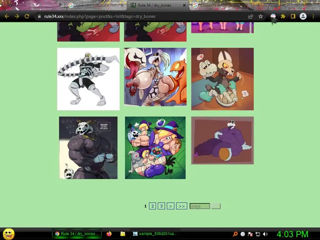Reload the current page

[27, 16]
